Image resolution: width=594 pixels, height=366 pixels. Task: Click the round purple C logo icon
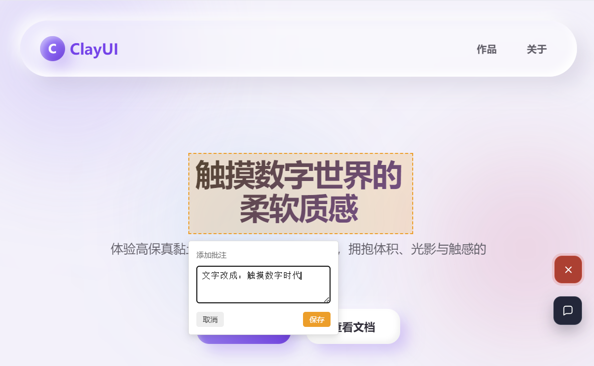(x=53, y=49)
